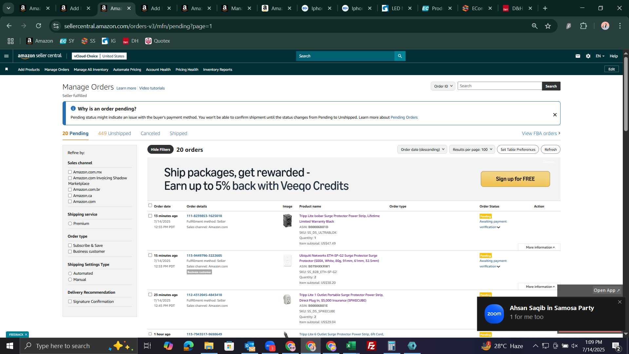Screen dimensions: 629x354
Task: Open the browser profile avatar
Action: (x=605, y=26)
